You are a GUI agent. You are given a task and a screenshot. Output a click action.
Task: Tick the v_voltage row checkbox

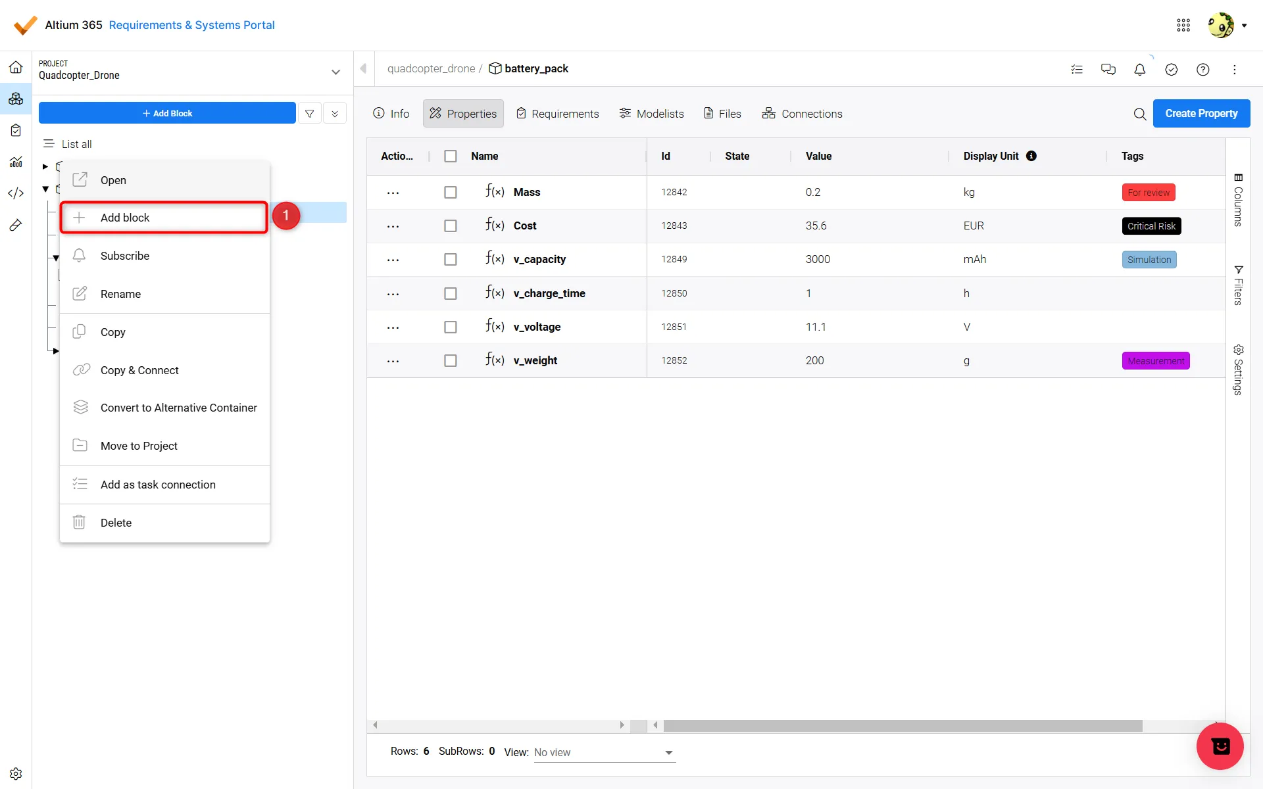pos(450,327)
